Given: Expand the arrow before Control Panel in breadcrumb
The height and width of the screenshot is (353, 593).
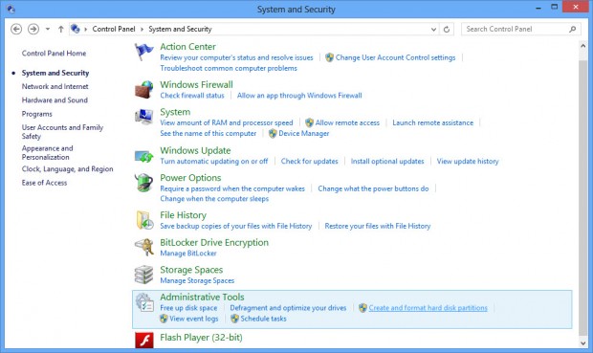Looking at the screenshot, I should pyautogui.click(x=86, y=29).
